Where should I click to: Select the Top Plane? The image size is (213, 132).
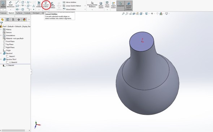coord(8,44)
